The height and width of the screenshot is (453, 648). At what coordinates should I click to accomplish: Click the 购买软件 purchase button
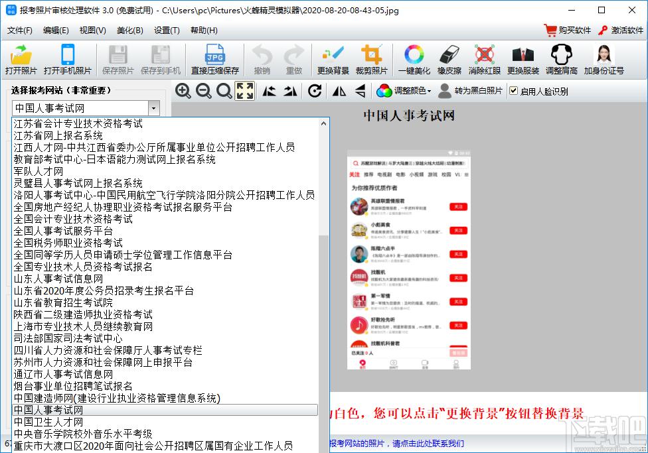[568, 30]
